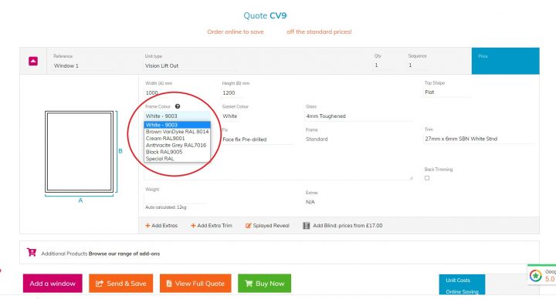Click the Google rating badge icon
Image resolution: width=556 pixels, height=299 pixels.
tap(536, 275)
